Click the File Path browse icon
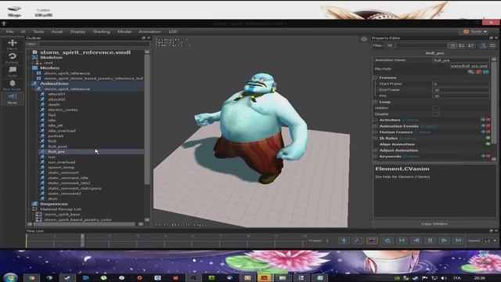The height and width of the screenshot is (282, 501). tap(471, 72)
